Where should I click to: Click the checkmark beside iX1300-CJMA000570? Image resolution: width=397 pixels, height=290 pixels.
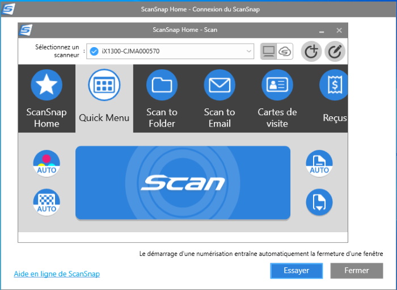click(x=94, y=51)
